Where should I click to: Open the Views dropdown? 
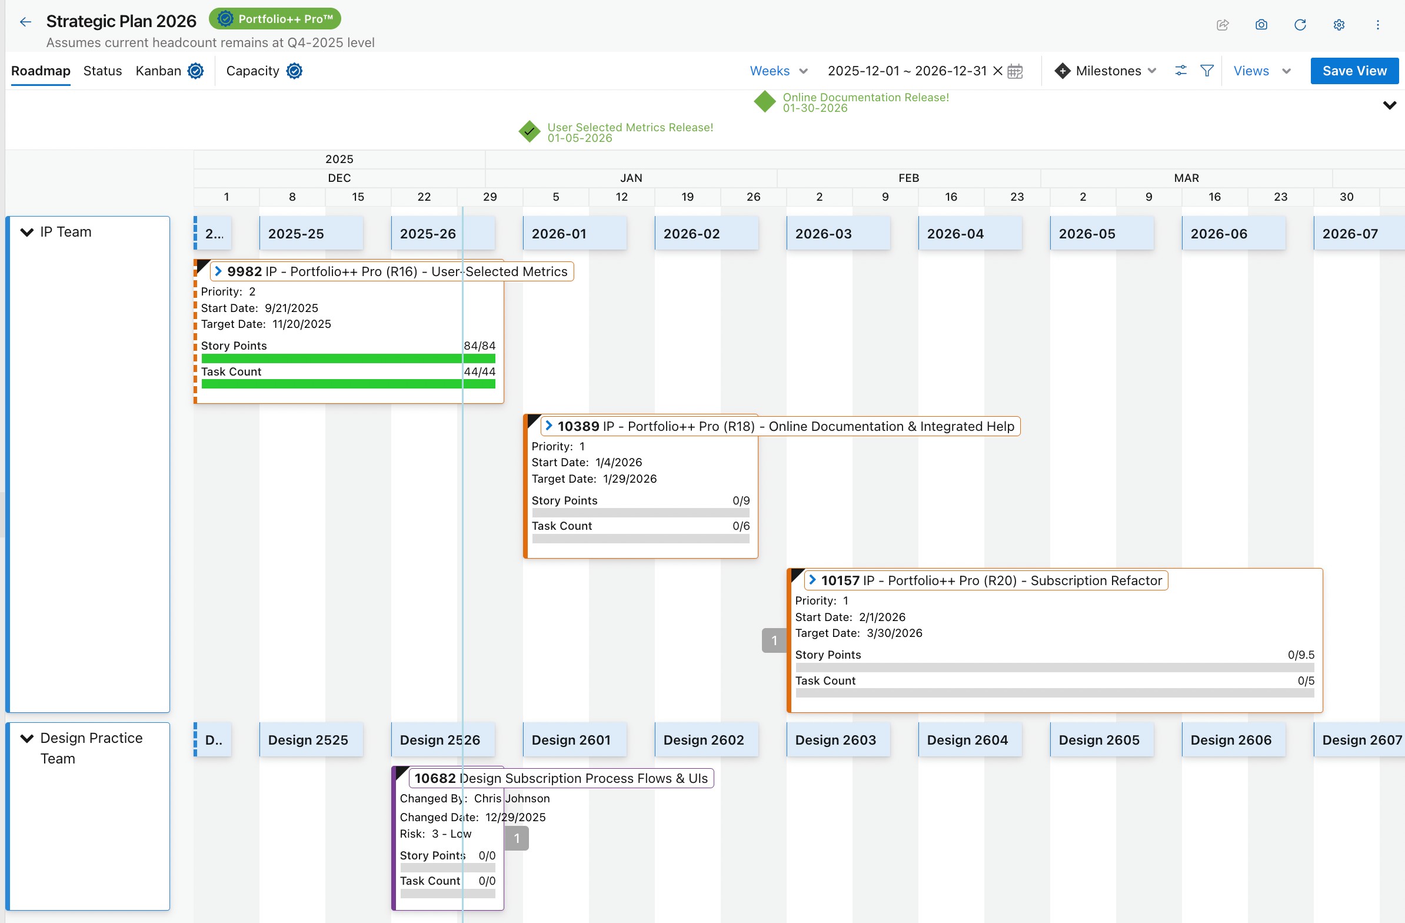[1261, 71]
